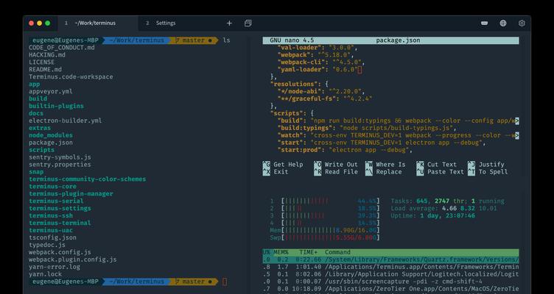Click electron-builder.yml file name
The image size is (554, 294).
pos(66,121)
